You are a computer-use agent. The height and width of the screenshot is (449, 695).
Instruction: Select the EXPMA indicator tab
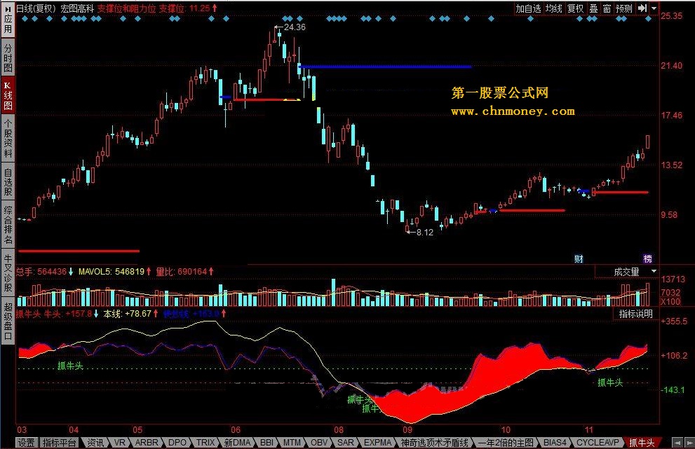click(x=377, y=443)
